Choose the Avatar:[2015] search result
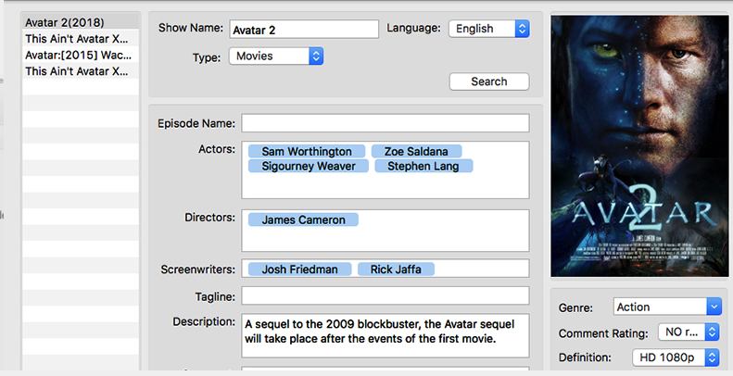The height and width of the screenshot is (376, 733). [81, 55]
